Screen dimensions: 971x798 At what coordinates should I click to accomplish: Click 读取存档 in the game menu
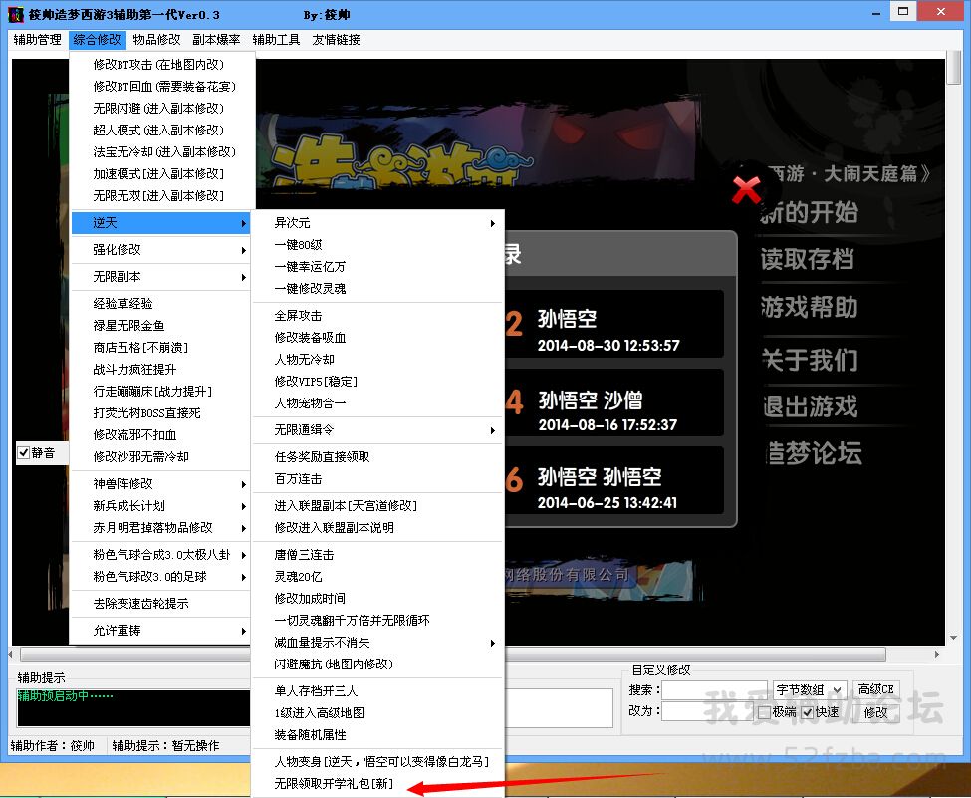pyautogui.click(x=808, y=259)
